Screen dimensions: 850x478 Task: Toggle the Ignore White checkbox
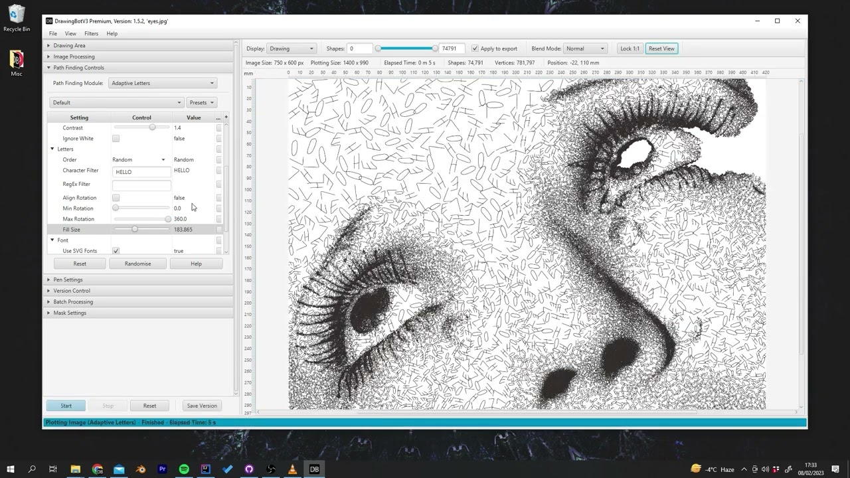tap(116, 138)
